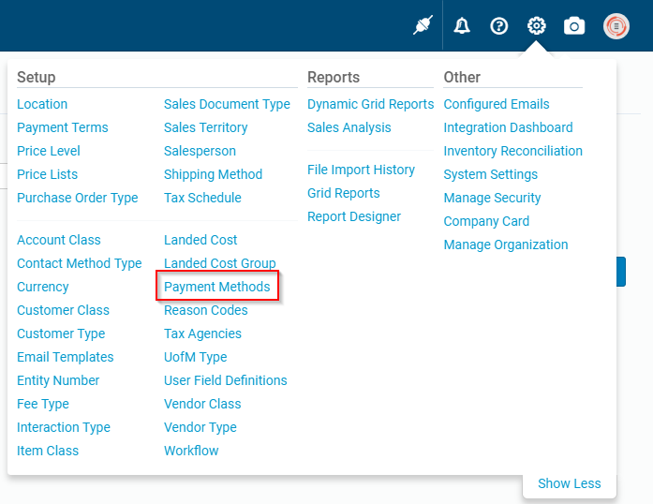Open Dynamic Grid Reports
Image resolution: width=653 pixels, height=504 pixels.
click(x=370, y=104)
